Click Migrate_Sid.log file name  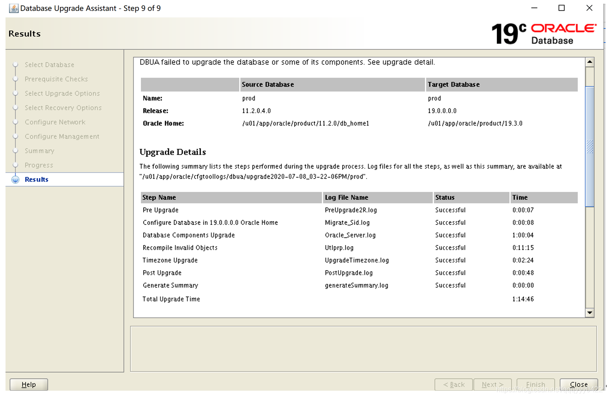(x=347, y=223)
